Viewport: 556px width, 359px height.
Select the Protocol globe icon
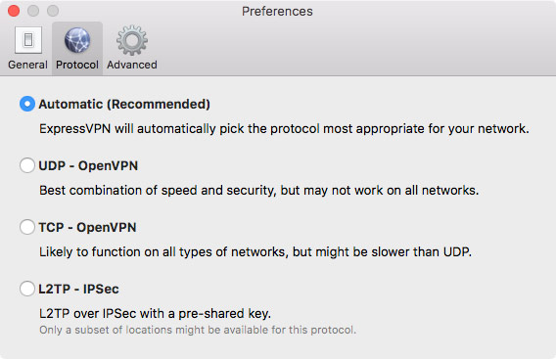point(77,40)
